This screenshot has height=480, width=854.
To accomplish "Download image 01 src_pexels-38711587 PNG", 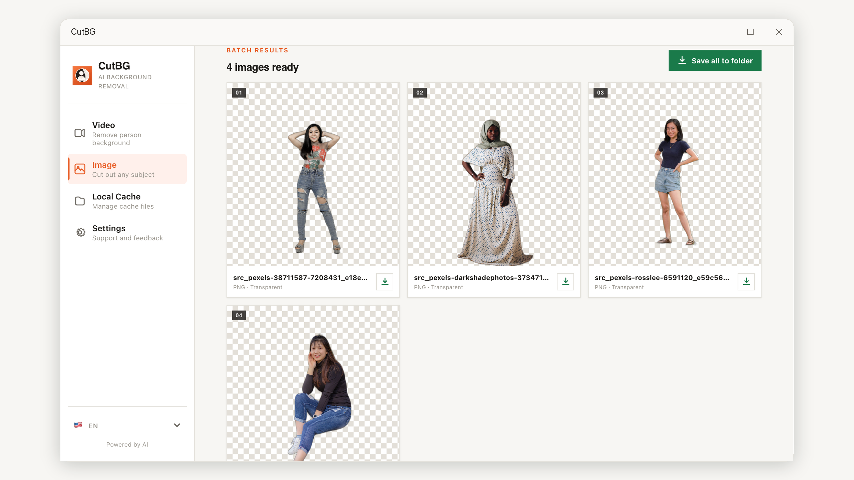I will 385,282.
